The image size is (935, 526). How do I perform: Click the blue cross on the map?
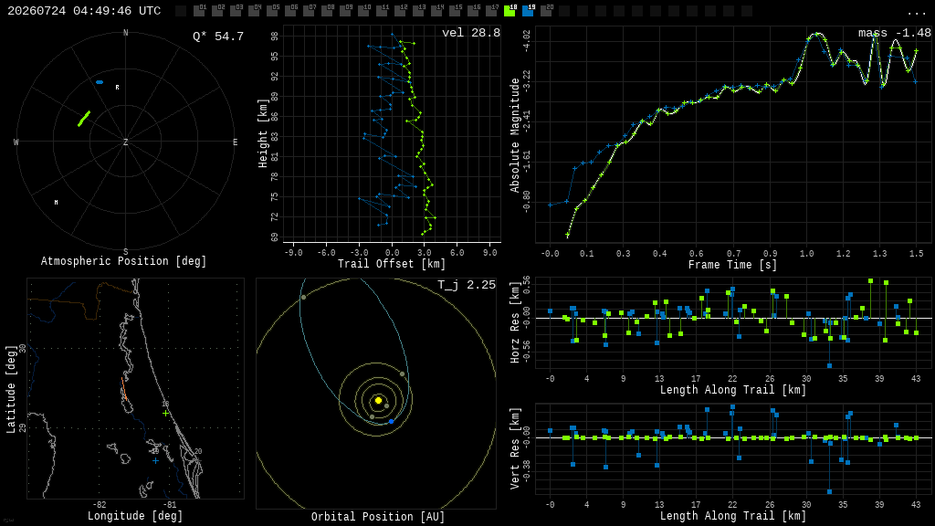coord(155,460)
